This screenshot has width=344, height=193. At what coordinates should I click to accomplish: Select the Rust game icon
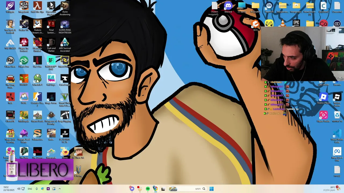pyautogui.click(x=10, y=98)
